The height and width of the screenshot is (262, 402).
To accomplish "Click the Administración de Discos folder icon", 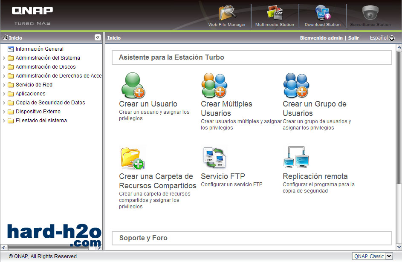I will tap(11, 67).
